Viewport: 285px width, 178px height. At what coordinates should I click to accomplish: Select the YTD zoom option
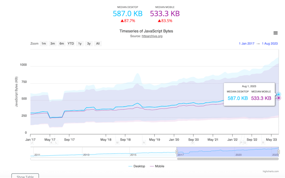[x=71, y=44]
